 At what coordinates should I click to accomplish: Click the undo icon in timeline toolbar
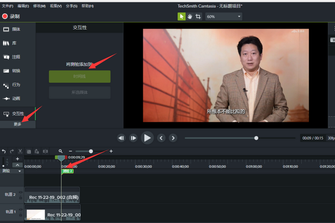pos(4,152)
